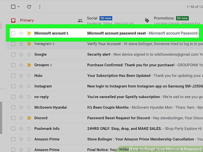The height and width of the screenshot is (152, 203).
Task: Click the vertical scrollbar handle
Action: click(1, 118)
